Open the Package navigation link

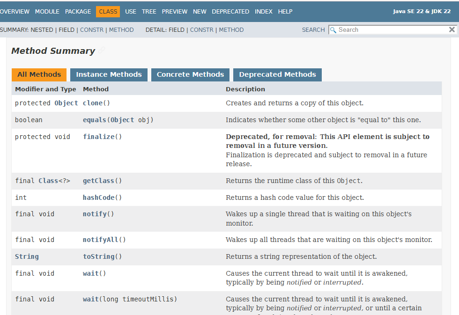pyautogui.click(x=78, y=12)
